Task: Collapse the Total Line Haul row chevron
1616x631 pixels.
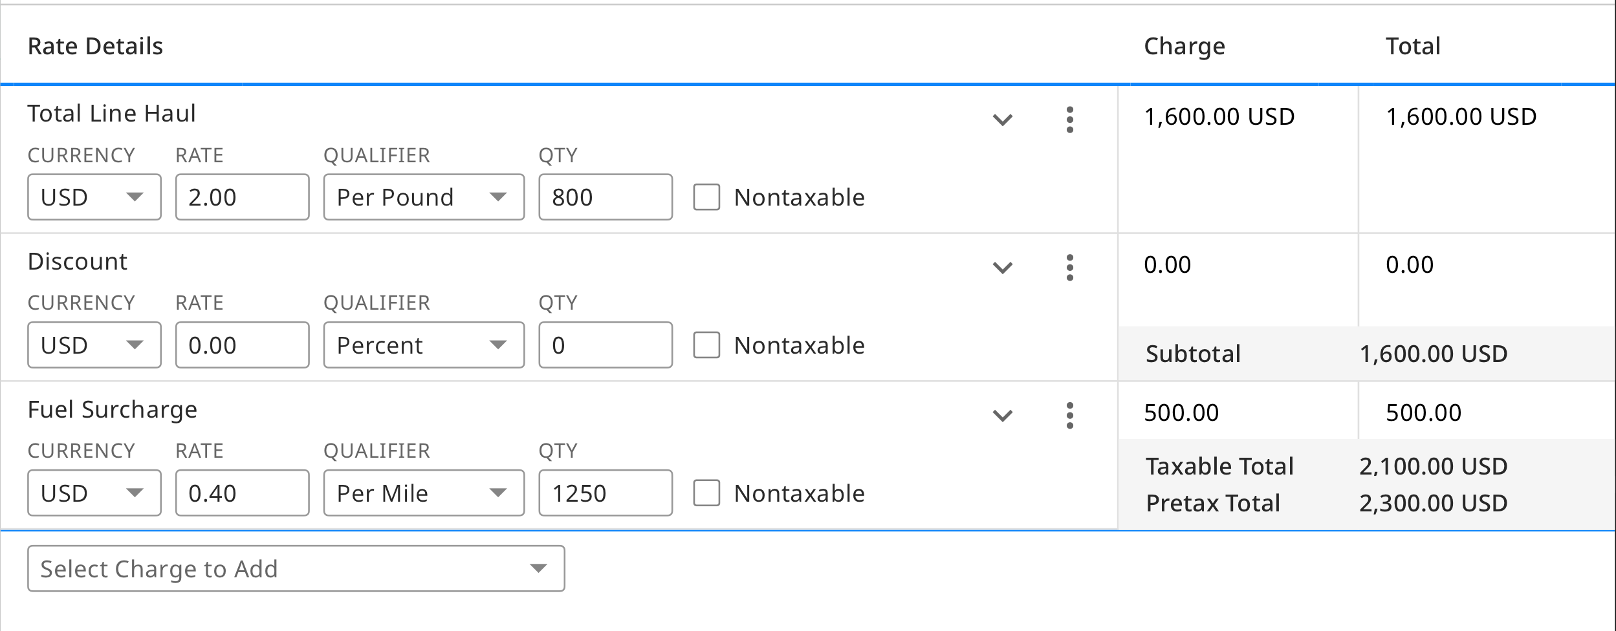Action: [x=1002, y=120]
